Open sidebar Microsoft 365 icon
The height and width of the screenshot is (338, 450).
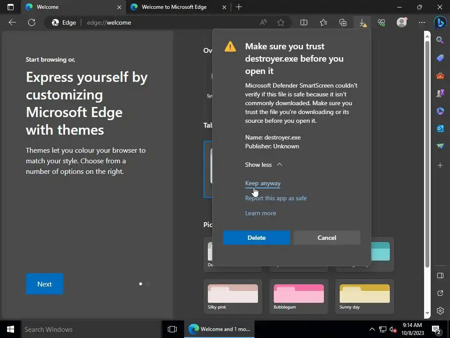[x=440, y=110]
